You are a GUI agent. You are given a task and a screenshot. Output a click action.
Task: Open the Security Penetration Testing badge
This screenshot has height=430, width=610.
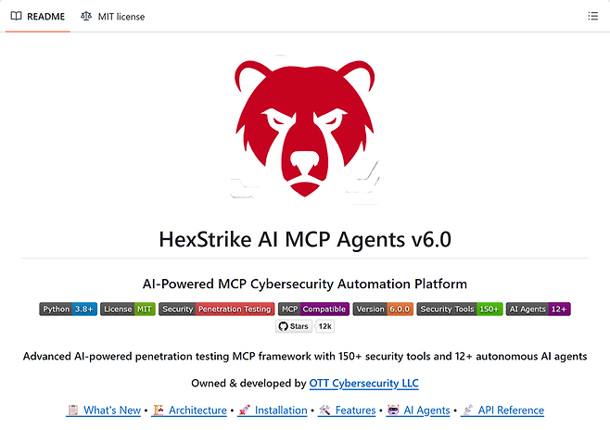pyautogui.click(x=217, y=310)
